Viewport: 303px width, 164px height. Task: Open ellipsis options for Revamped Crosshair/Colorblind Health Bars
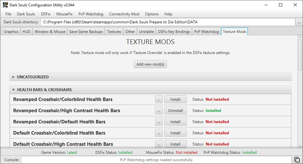coord(159,99)
